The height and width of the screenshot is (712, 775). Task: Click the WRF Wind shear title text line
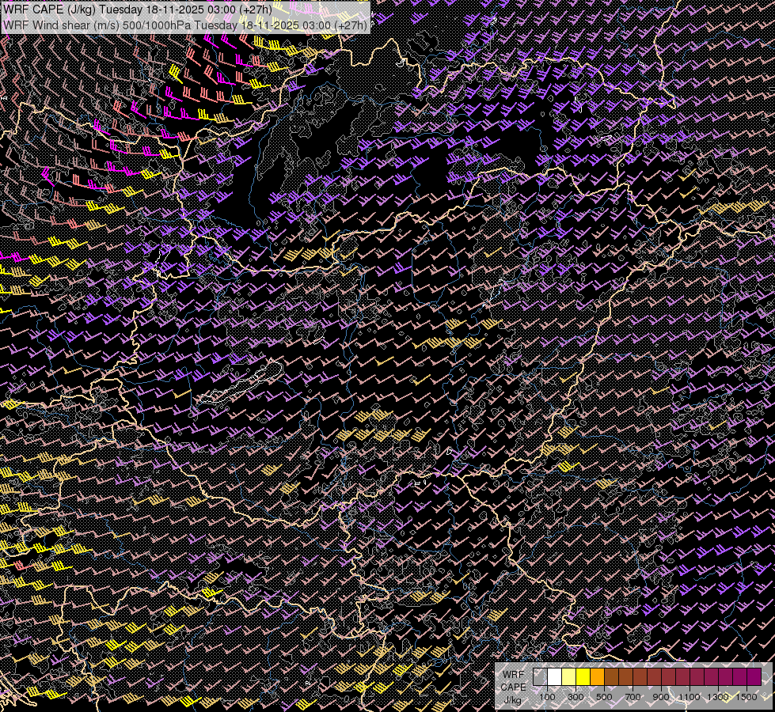(x=185, y=25)
